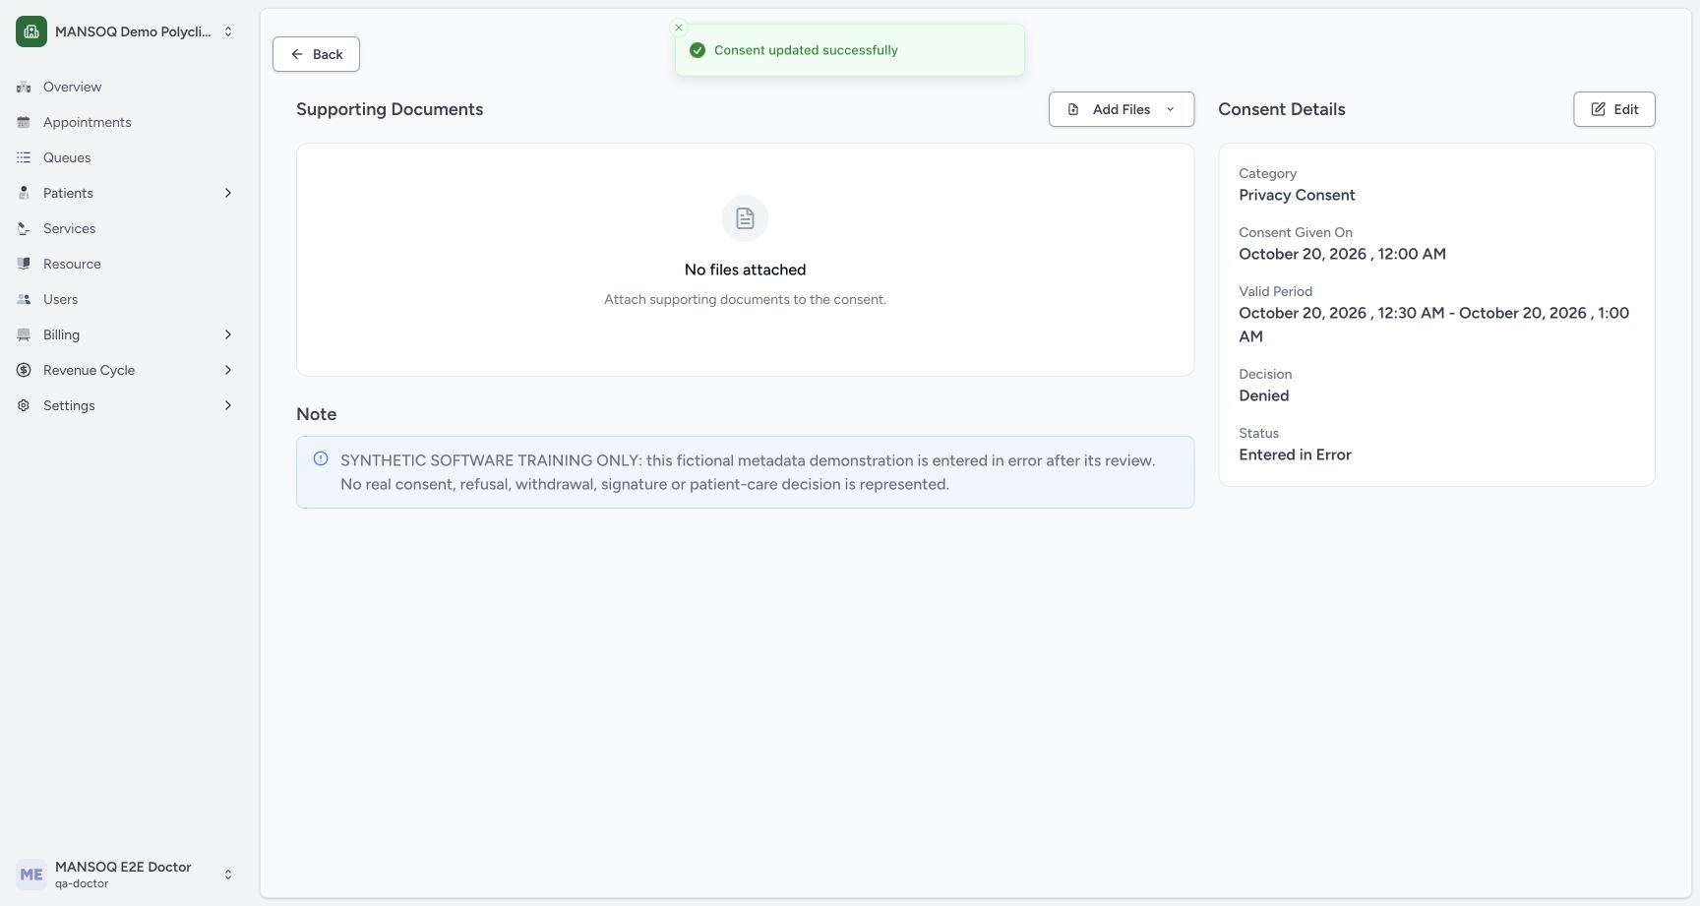Click the empty document placeholder icon
The width and height of the screenshot is (1700, 906).
(x=745, y=218)
